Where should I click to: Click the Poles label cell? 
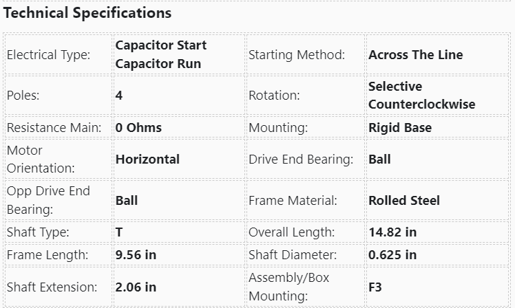click(23, 96)
